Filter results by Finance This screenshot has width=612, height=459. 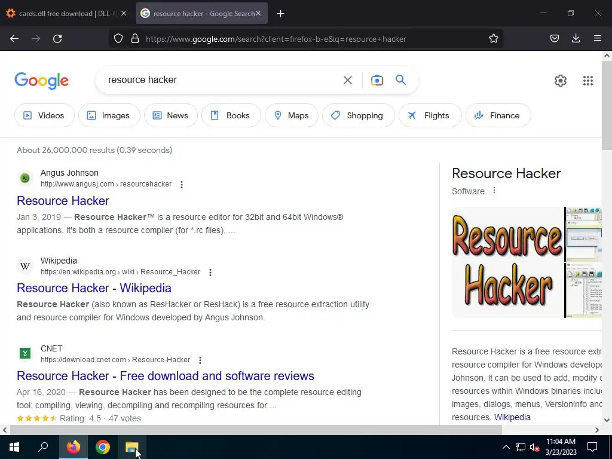(498, 115)
